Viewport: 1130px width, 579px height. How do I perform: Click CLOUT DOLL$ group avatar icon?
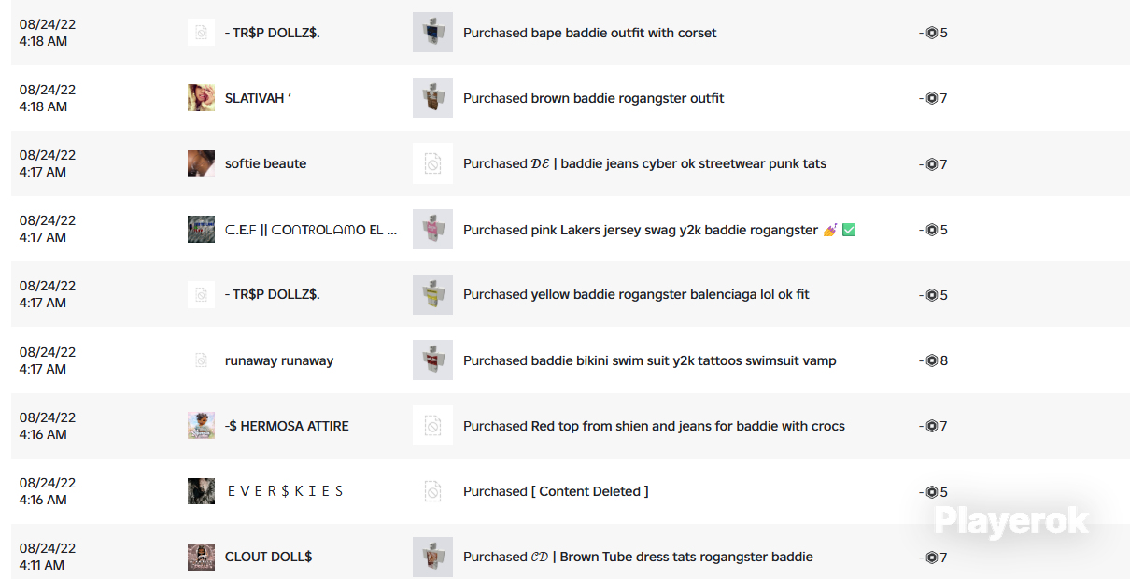point(201,557)
